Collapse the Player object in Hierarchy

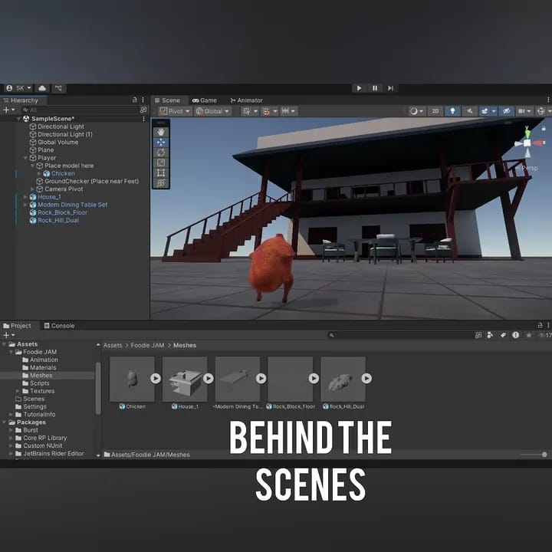26,158
